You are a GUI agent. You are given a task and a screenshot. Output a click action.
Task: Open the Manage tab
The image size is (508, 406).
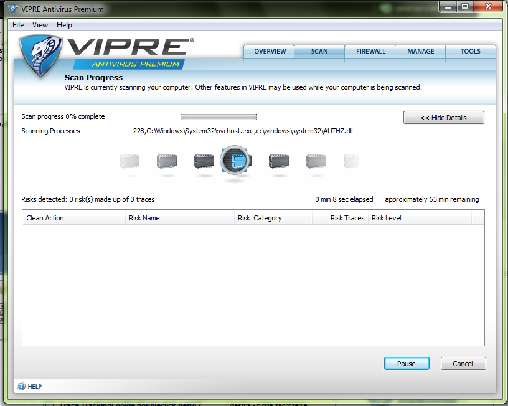(x=420, y=52)
